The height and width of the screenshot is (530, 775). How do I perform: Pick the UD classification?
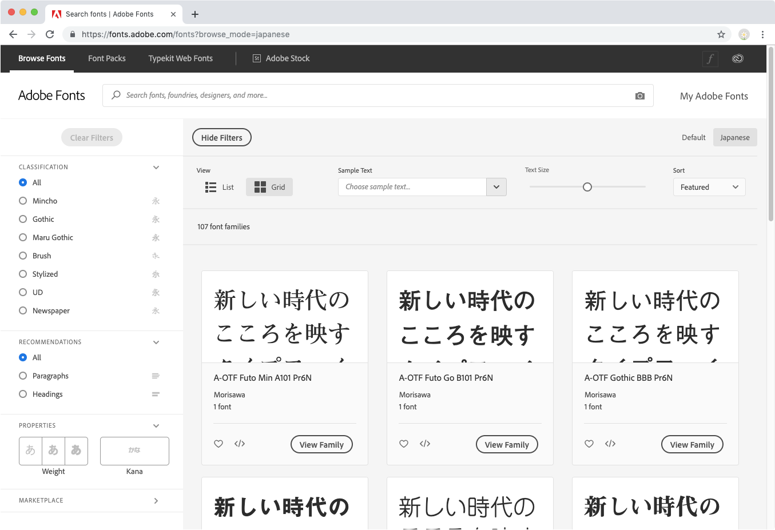[x=23, y=292]
